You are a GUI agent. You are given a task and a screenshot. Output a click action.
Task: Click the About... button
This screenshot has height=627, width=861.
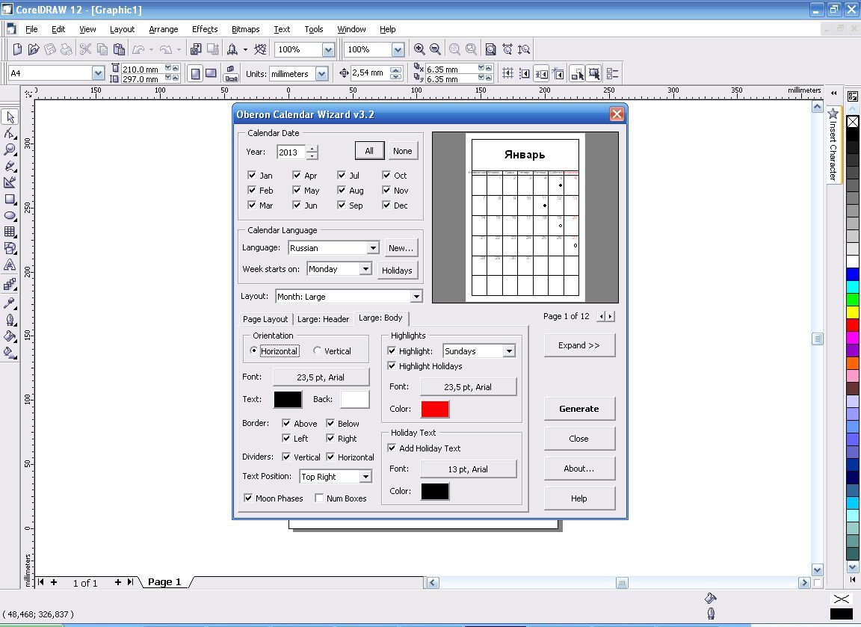(x=579, y=469)
